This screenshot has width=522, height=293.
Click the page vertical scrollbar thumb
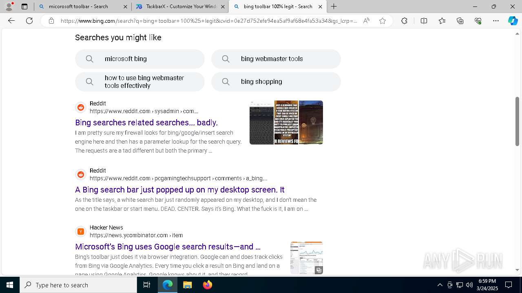pos(517,121)
